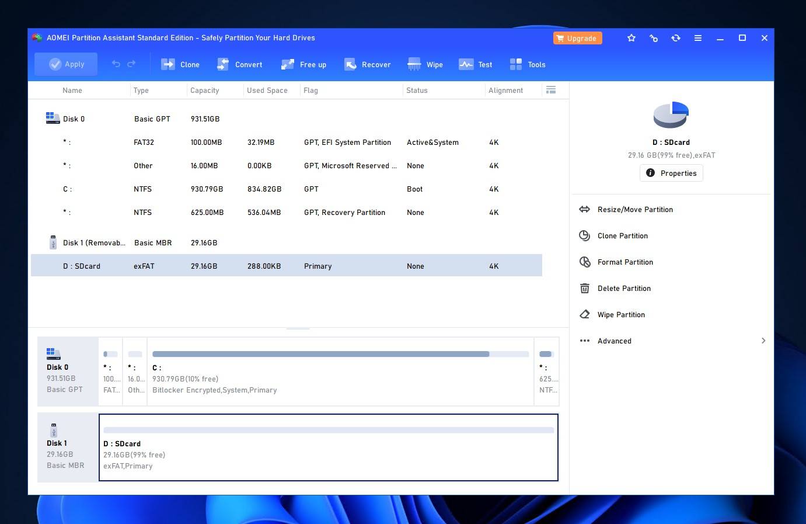Screen dimensions: 806x524
Task: Open the hamburger menu in the title bar
Action: click(x=698, y=38)
